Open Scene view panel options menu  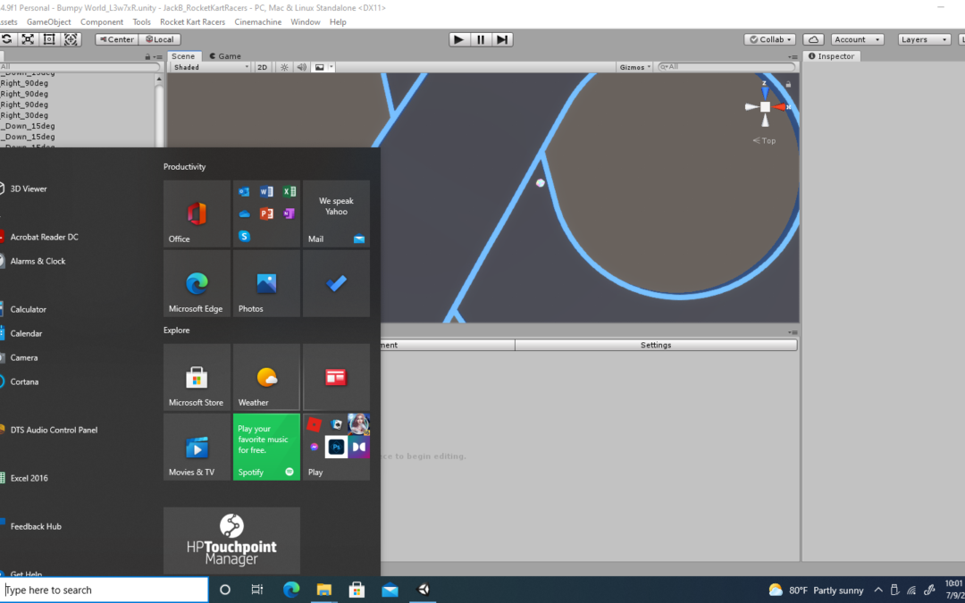(793, 56)
